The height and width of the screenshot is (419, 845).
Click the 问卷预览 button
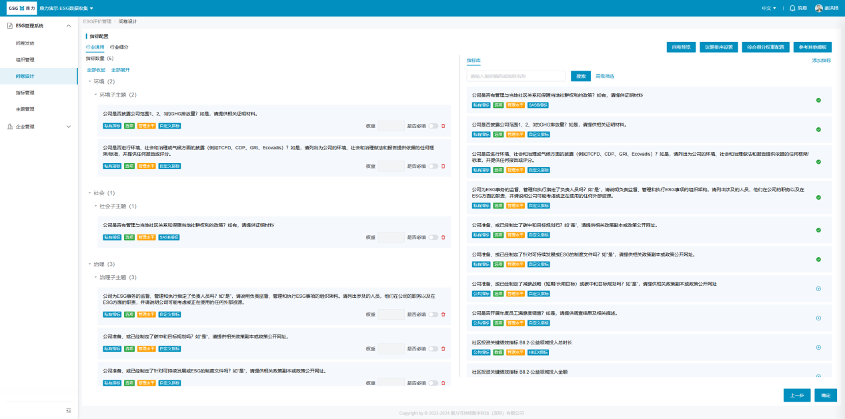[681, 47]
